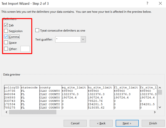Click the Other delimiter text box
The image size is (166, 128).
coord(25,49)
